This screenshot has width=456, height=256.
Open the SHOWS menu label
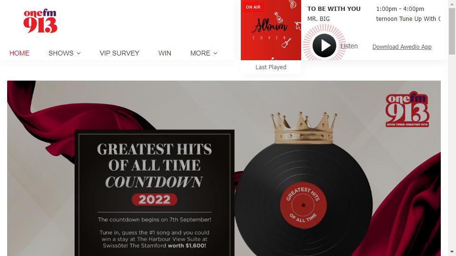coord(61,53)
